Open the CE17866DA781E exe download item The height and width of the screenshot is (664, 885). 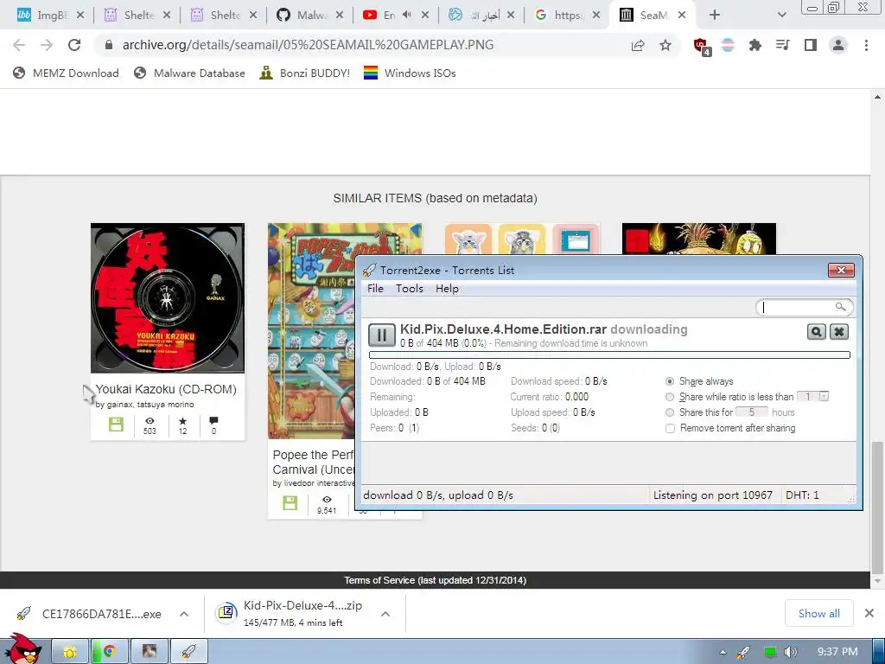pos(89,614)
